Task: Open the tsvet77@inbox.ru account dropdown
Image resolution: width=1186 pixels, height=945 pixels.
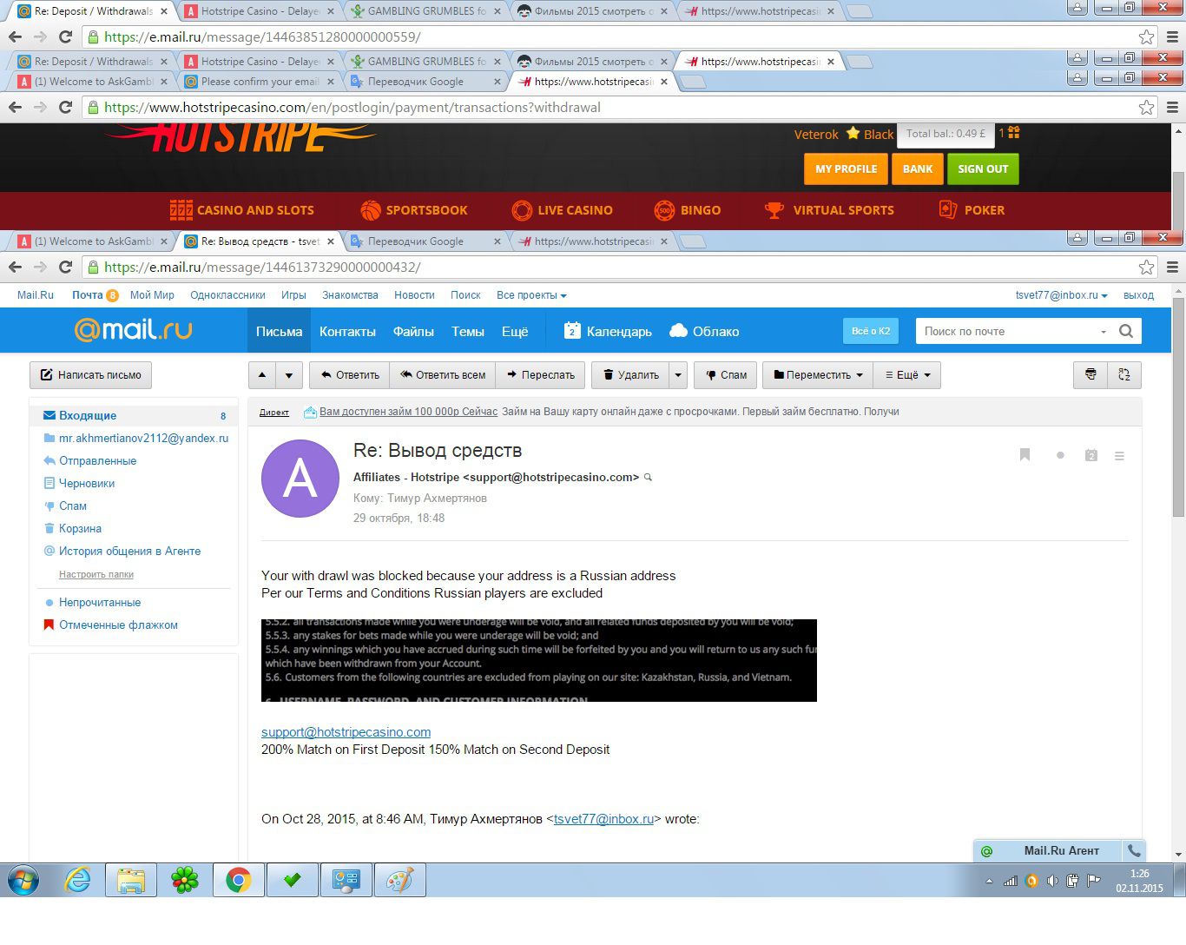Action: tap(1062, 295)
